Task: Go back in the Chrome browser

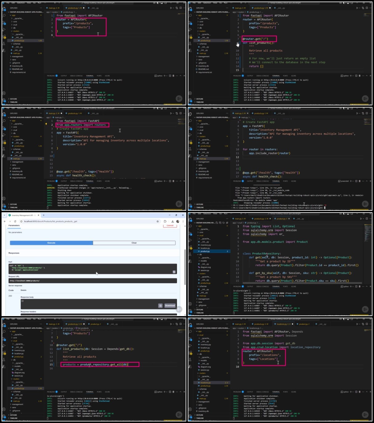Action: [5, 221]
